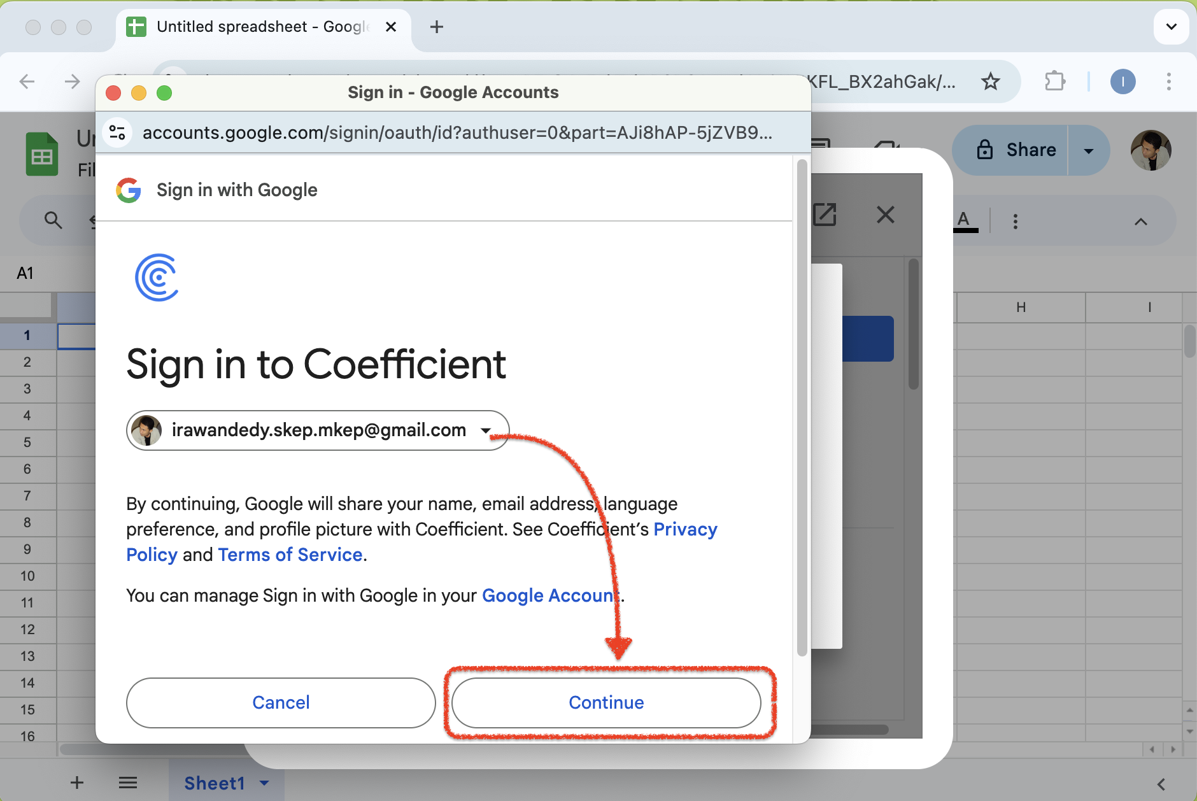Open a new Chrome tab
The image size is (1197, 801).
pyautogui.click(x=436, y=27)
